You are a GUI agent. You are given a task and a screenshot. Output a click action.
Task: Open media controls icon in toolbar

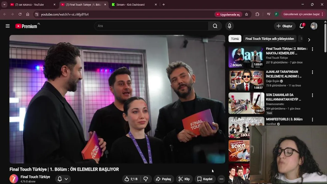coord(268,14)
